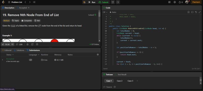
Task: Open submissions table settings gear
Action: (98, 55)
